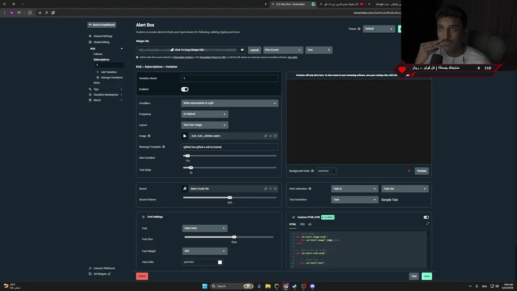Click the Message Template info icon
This screenshot has width=517, height=291.
(x=164, y=147)
